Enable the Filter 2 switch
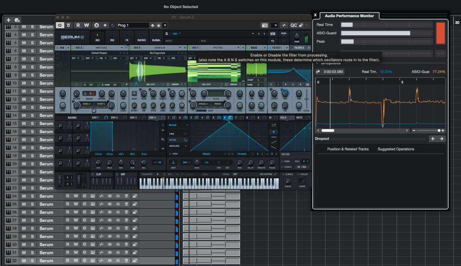Image resolution: width=461 pixels, height=266 pixels. [292, 47]
